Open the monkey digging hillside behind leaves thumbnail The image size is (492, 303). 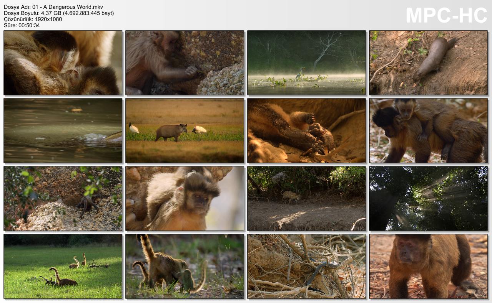pyautogui.click(x=63, y=199)
